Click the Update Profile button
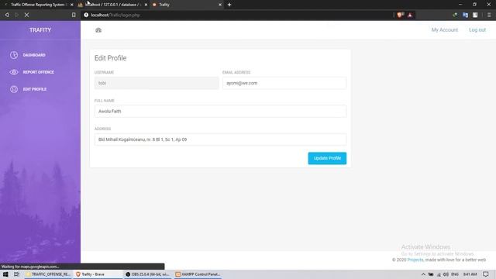The image size is (496, 279). 327,158
